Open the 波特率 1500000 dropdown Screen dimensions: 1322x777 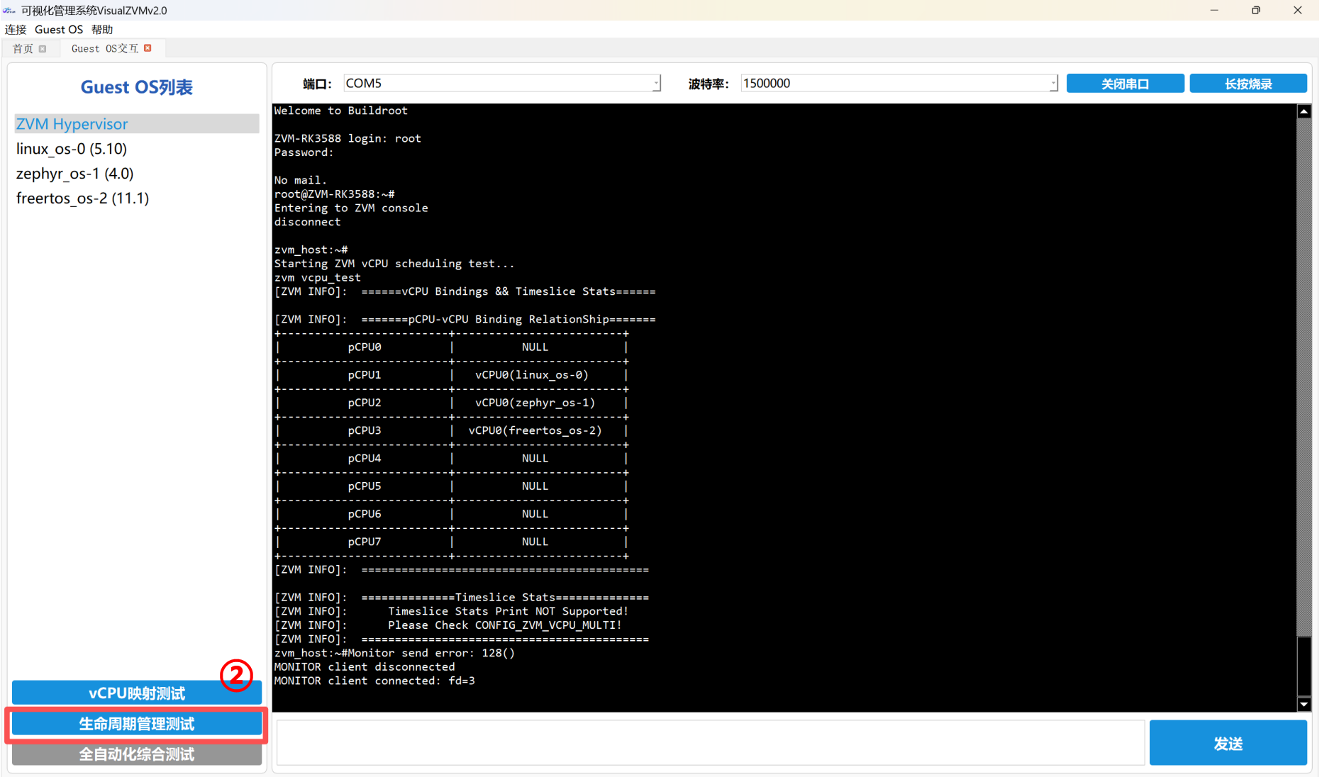[1053, 84]
